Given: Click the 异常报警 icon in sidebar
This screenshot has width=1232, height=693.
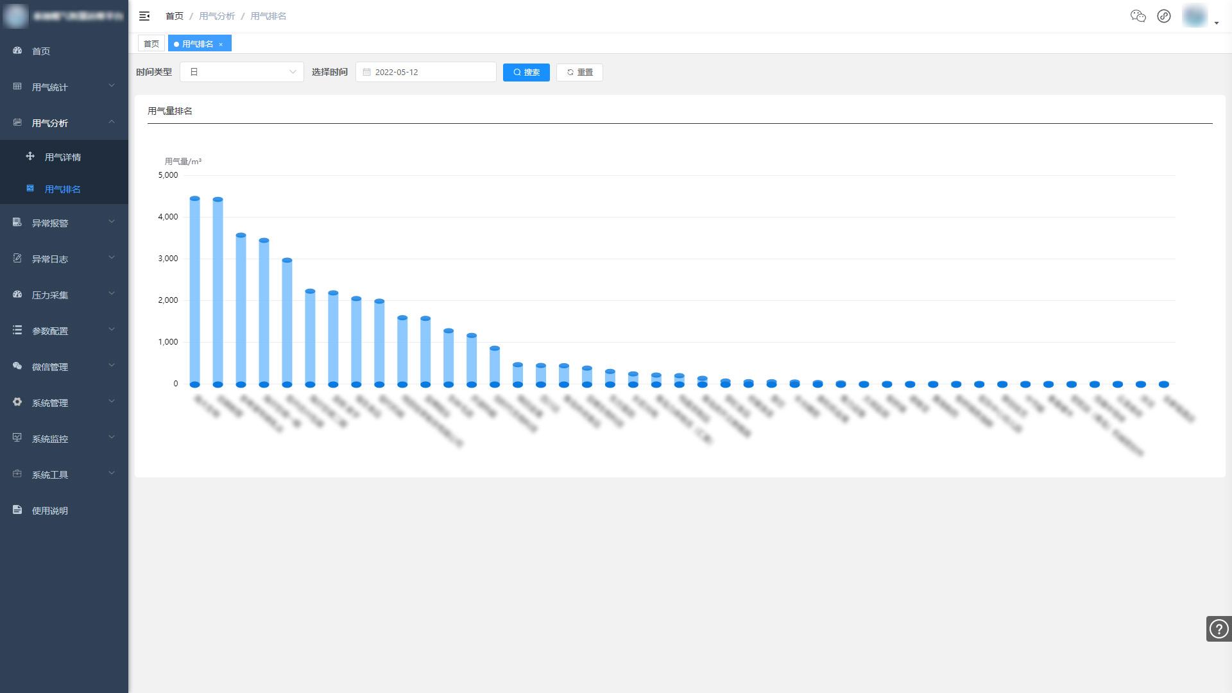Looking at the screenshot, I should [x=17, y=223].
